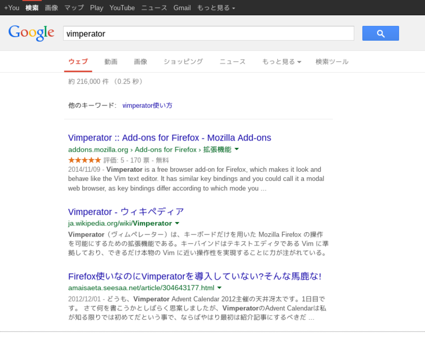
Task: Click the 2014/11/09 date in first snippet
Action: coord(84,169)
